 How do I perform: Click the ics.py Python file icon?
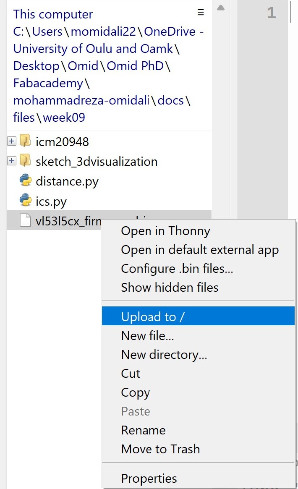click(x=25, y=201)
